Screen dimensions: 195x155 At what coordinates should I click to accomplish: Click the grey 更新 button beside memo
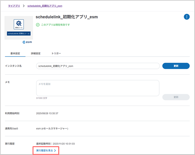[x=175, y=97]
